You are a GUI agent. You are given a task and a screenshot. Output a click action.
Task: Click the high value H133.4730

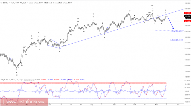point(48,3)
